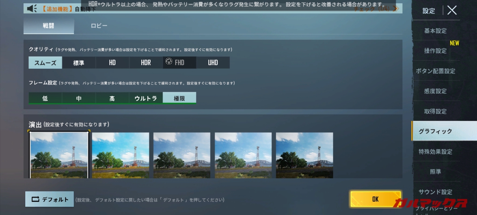The image size is (477, 215).
Task: Expand the announcement check chevron arrow
Action: pos(396,9)
